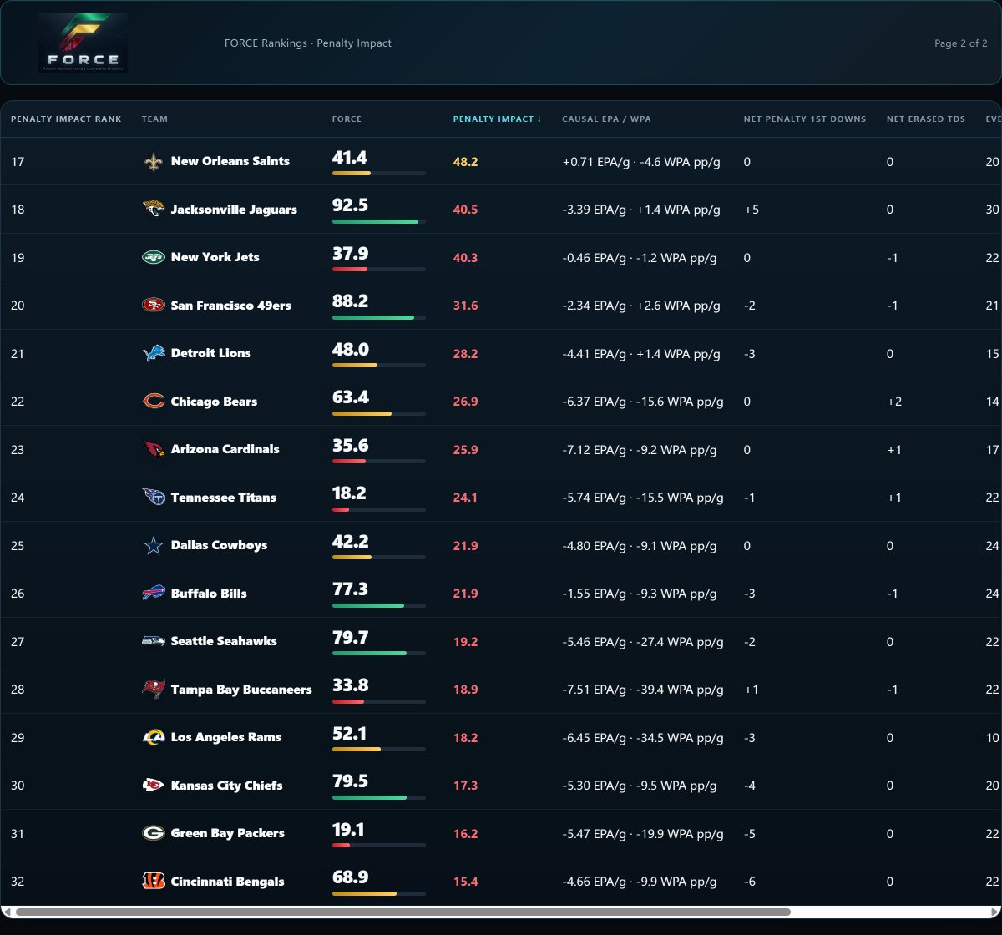Click Bengals net penalty 1st downs '-6'
This screenshot has height=935, width=1002.
(x=750, y=882)
